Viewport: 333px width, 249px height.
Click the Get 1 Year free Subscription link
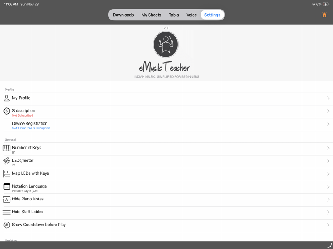click(x=32, y=128)
